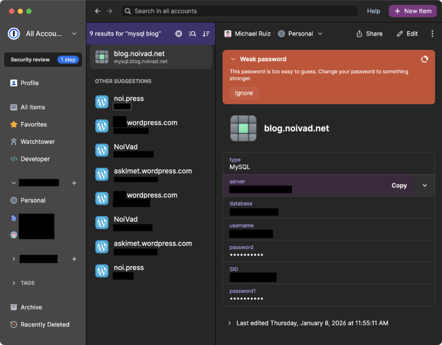Click the Search in all accounts field

pos(240,11)
